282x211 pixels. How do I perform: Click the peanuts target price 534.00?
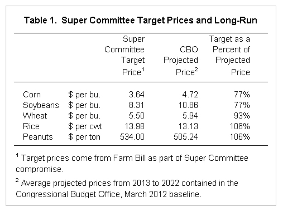pyautogui.click(x=132, y=137)
